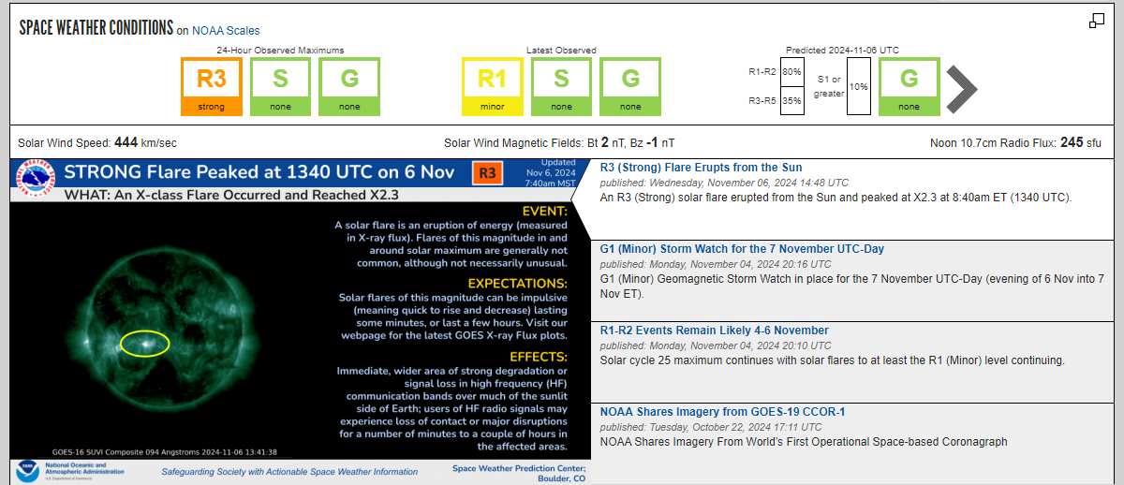Click the solar cycle 25 maximum summary text
1124x485 pixels.
coord(832,360)
